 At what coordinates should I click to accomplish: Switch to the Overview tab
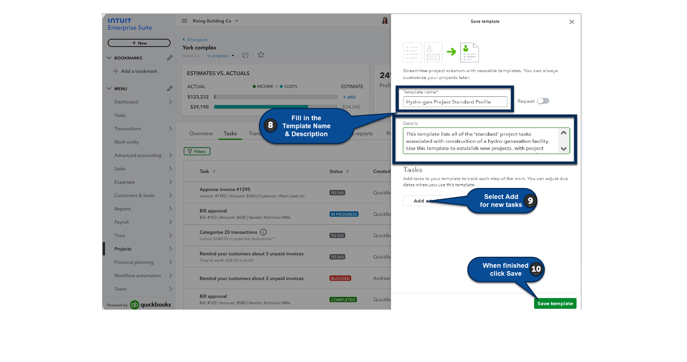tap(201, 133)
